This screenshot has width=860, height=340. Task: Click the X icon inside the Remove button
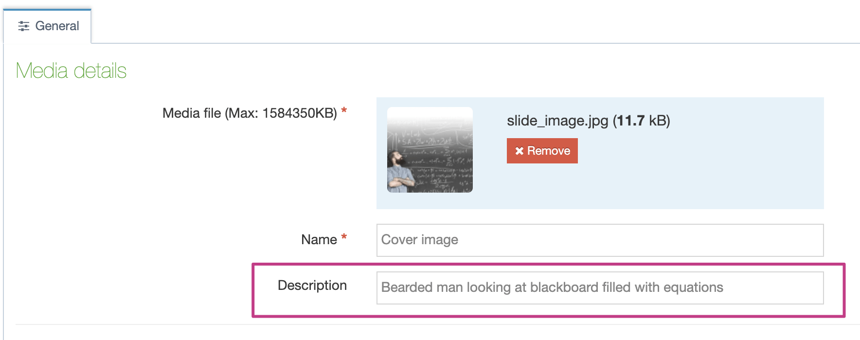point(519,151)
